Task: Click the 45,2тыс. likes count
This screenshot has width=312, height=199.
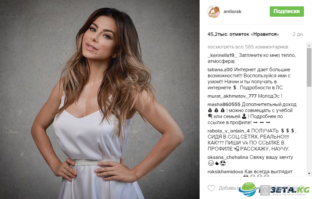Action: [243, 34]
